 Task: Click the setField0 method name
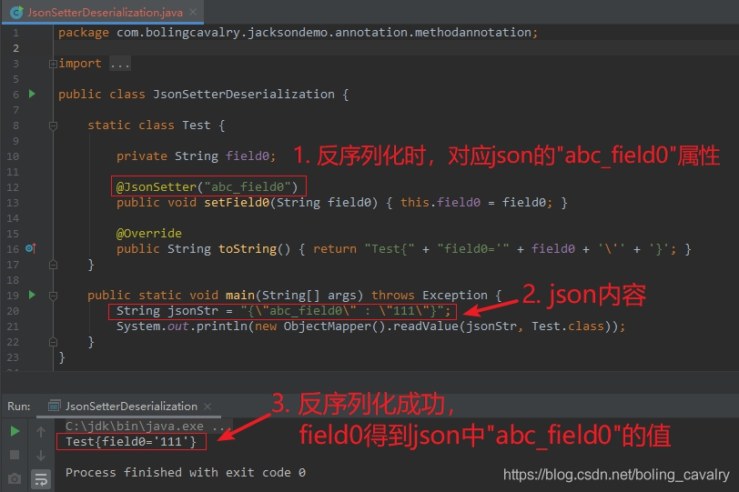click(x=237, y=203)
